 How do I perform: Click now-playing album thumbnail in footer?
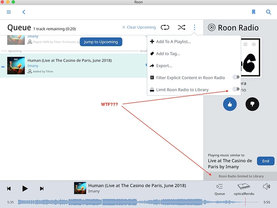[80, 188]
